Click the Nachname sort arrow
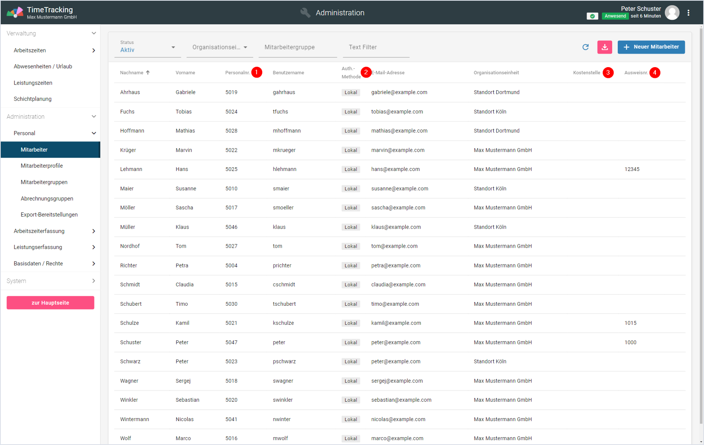 (x=148, y=73)
